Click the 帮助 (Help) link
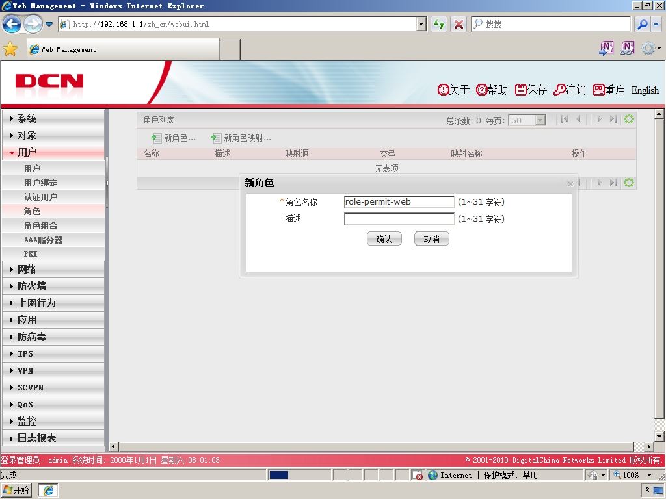 (492, 90)
